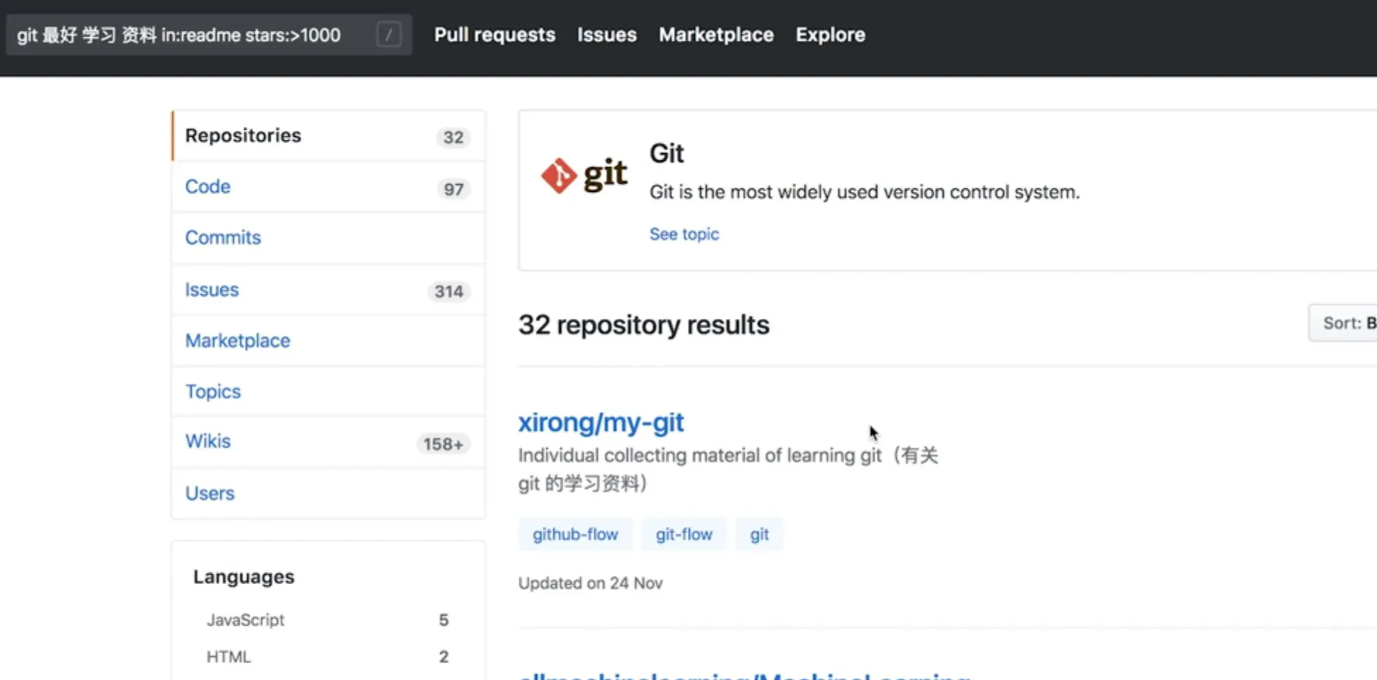Click the Languages sidebar heading
Screen dimensions: 1377x680
[244, 577]
